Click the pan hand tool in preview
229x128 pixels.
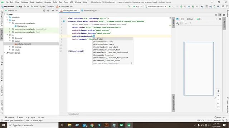[x=218, y=91]
